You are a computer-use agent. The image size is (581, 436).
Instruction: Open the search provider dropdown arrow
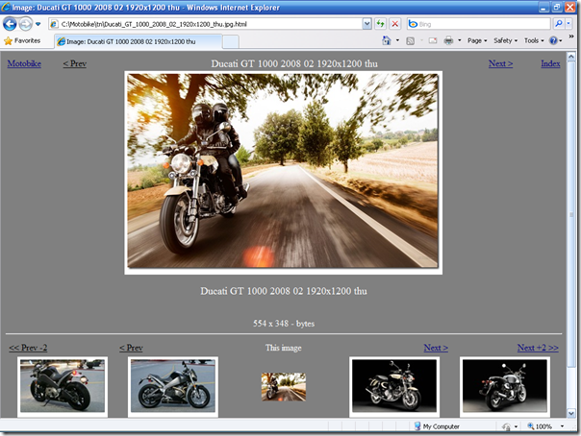click(568, 24)
